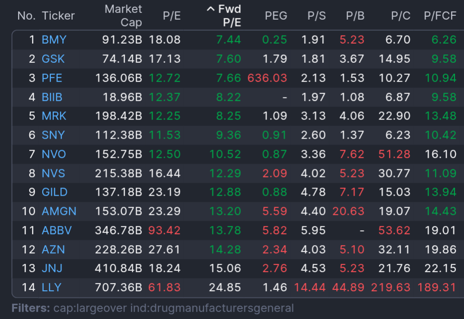The image size is (464, 319).
Task: Select LLY P/B value 44.89
Action: click(348, 287)
